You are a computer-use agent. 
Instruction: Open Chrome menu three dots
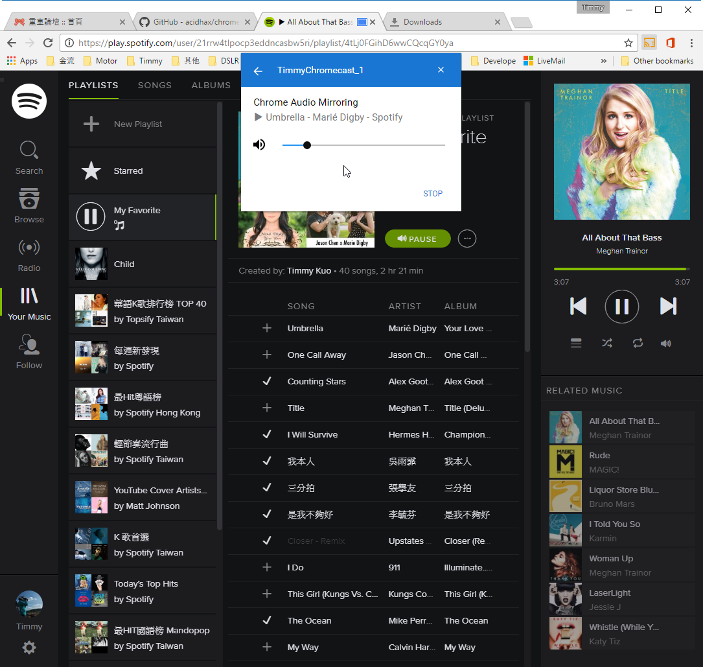click(x=691, y=43)
